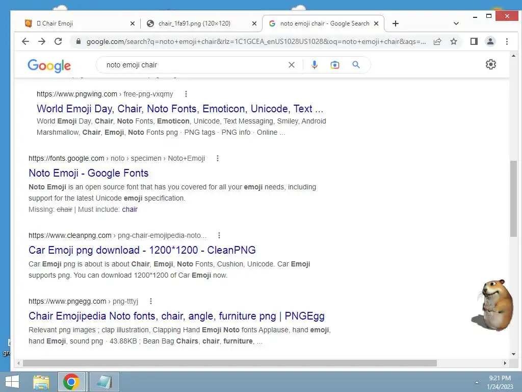Close the Chair Emoji tab
The height and width of the screenshot is (392, 522).
pos(133,23)
